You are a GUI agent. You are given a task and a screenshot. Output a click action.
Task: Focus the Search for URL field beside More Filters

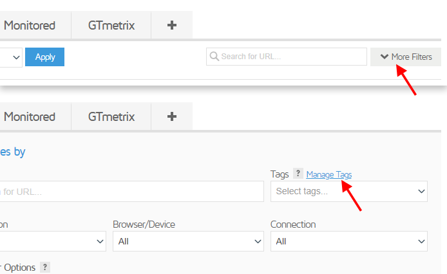point(287,57)
